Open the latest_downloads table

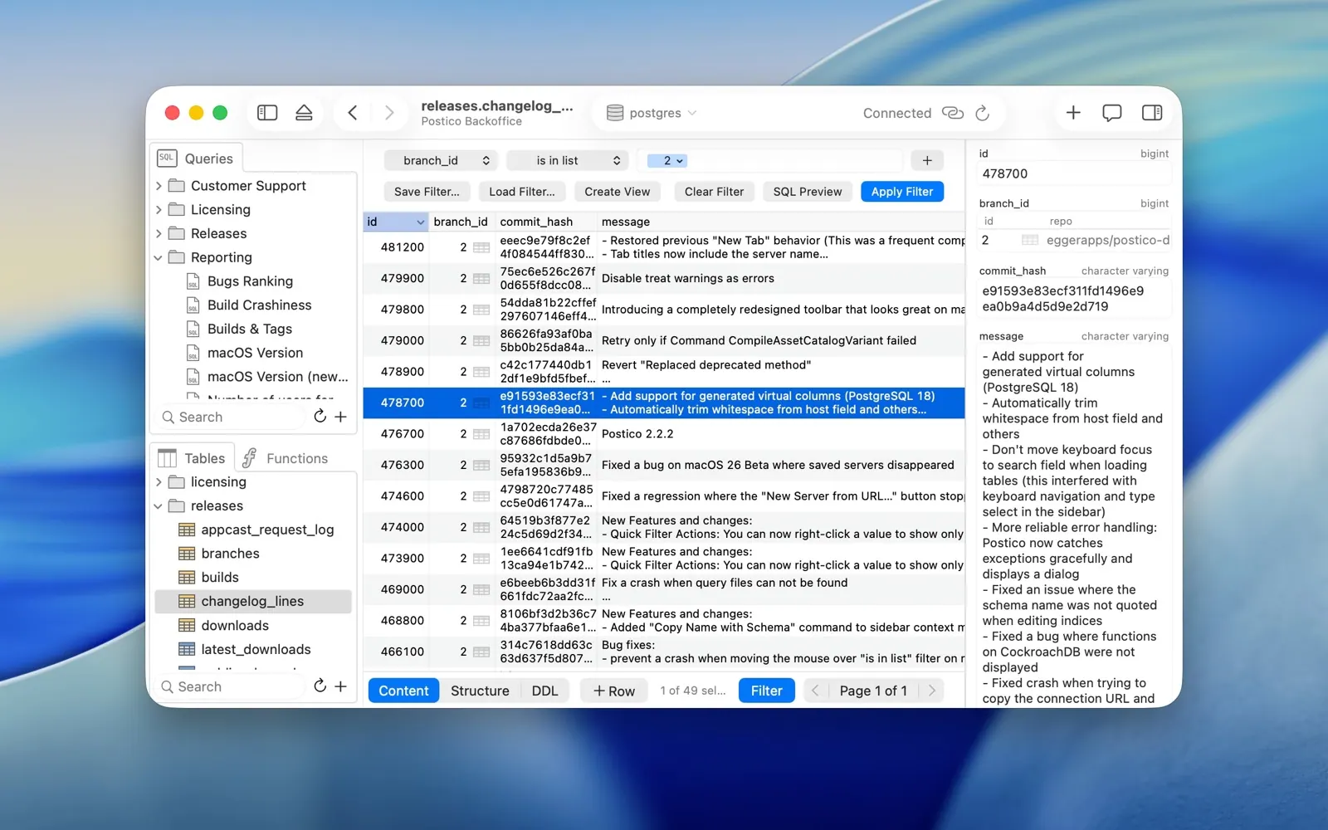tap(256, 650)
